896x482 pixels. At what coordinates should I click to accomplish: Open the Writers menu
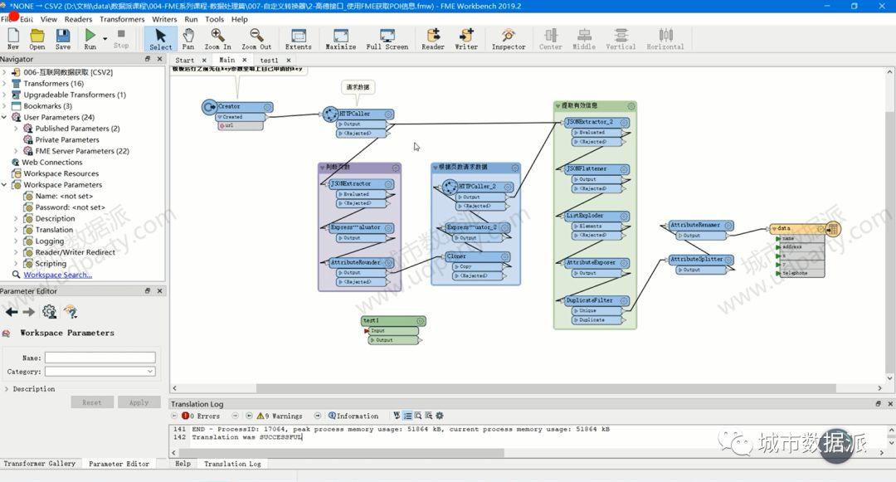(x=164, y=19)
